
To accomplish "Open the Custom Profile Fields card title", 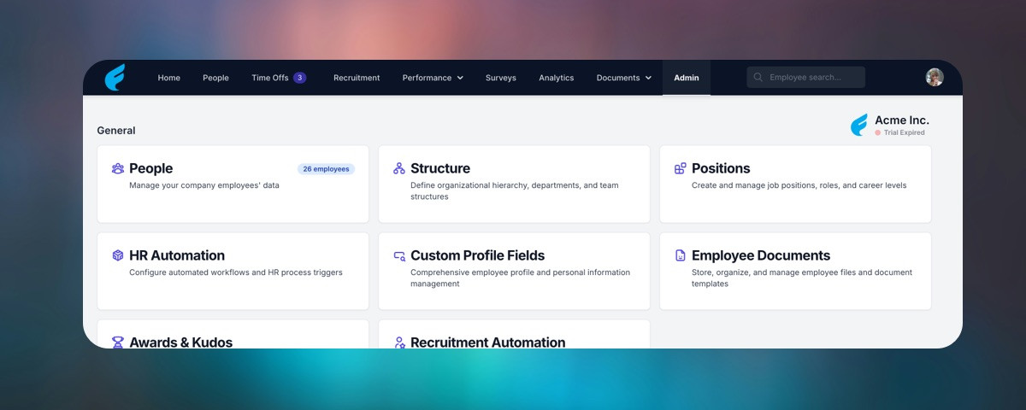I will tap(478, 255).
